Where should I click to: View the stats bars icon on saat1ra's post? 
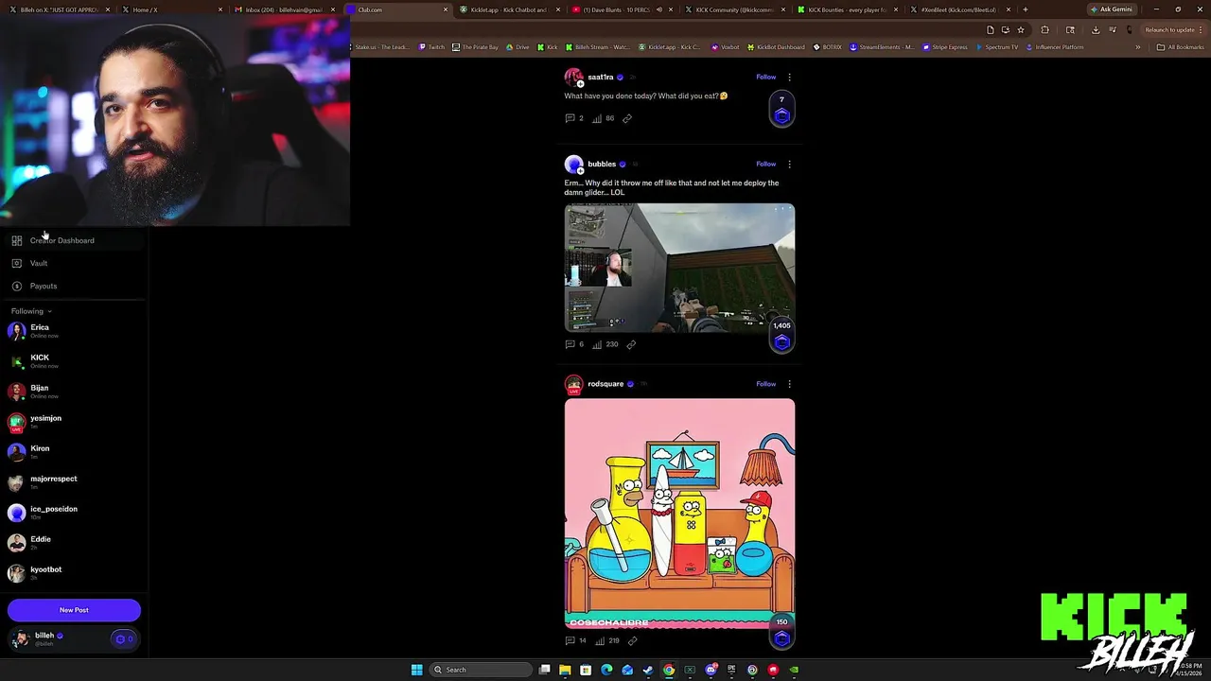[597, 118]
